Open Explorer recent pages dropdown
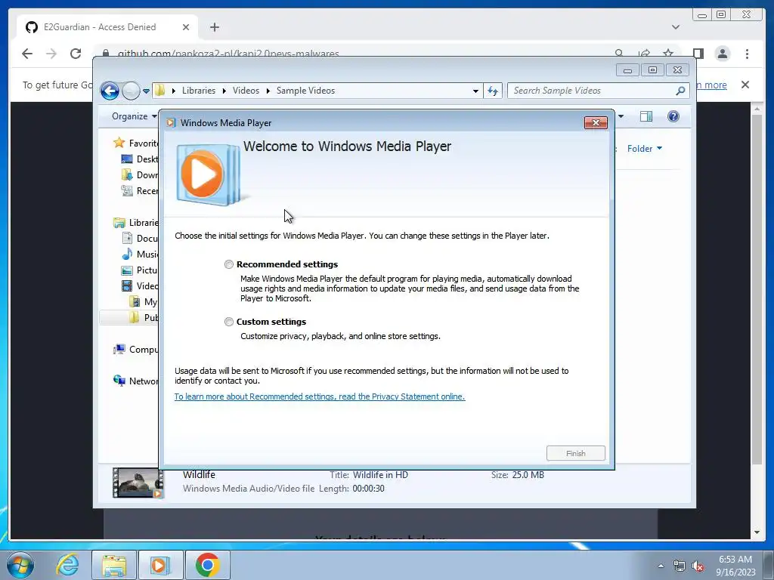This screenshot has height=580, width=774. (146, 91)
